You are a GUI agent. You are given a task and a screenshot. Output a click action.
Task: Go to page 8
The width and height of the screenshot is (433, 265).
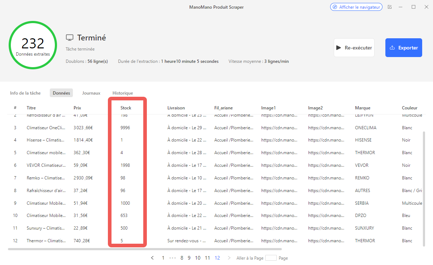[x=182, y=258]
